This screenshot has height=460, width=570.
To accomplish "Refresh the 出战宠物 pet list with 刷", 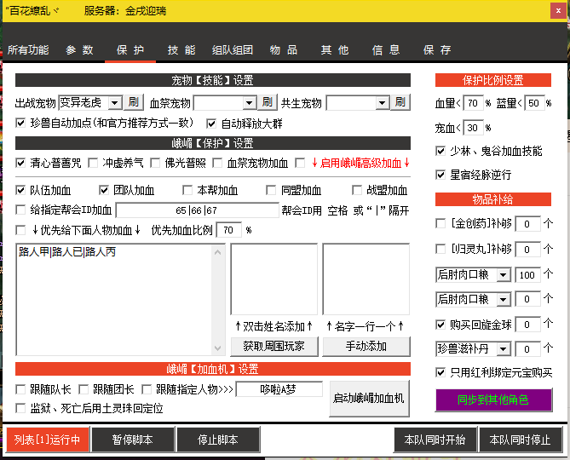I will coord(134,103).
